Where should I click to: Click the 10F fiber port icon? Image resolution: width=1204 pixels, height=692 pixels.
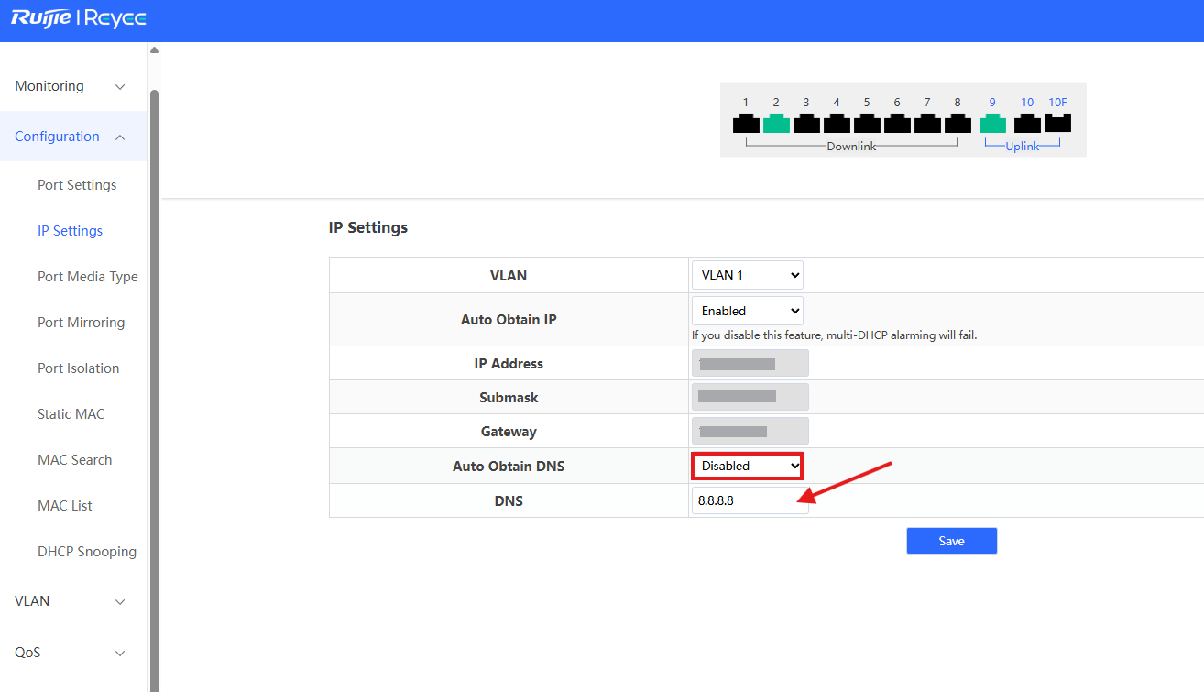tap(1057, 122)
